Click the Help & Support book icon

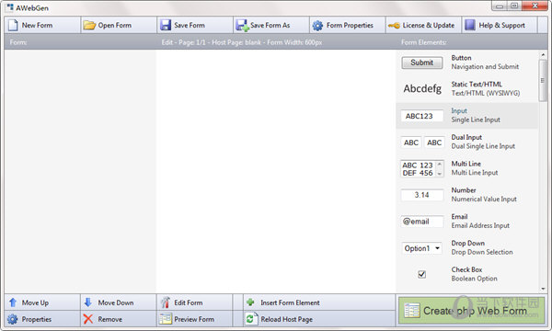click(470, 25)
